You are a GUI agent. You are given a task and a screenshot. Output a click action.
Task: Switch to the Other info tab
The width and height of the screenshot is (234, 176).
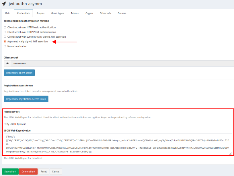point(105,13)
